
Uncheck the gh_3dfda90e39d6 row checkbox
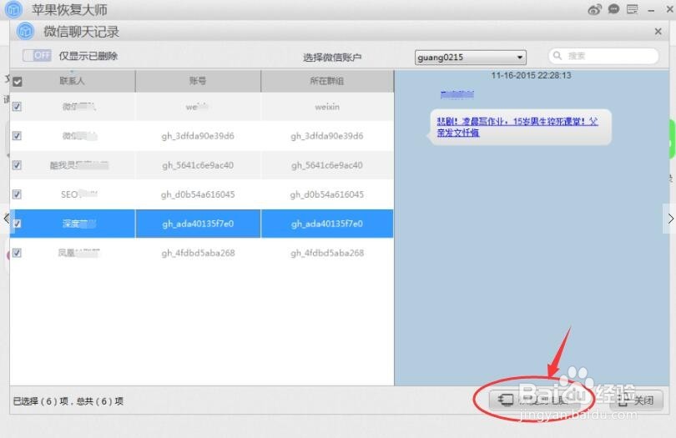click(17, 136)
